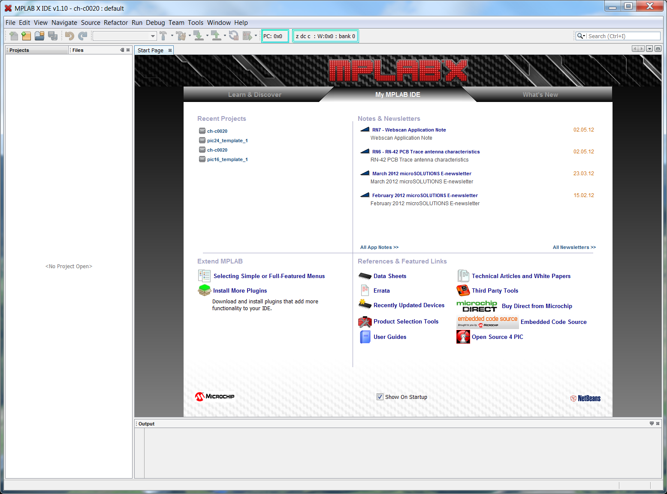Open recent project pic24_template_1
Screen dimensions: 667x494
[227, 141]
